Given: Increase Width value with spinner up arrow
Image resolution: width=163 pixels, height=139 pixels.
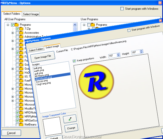Looking at the screenshot, I should point(118,54).
